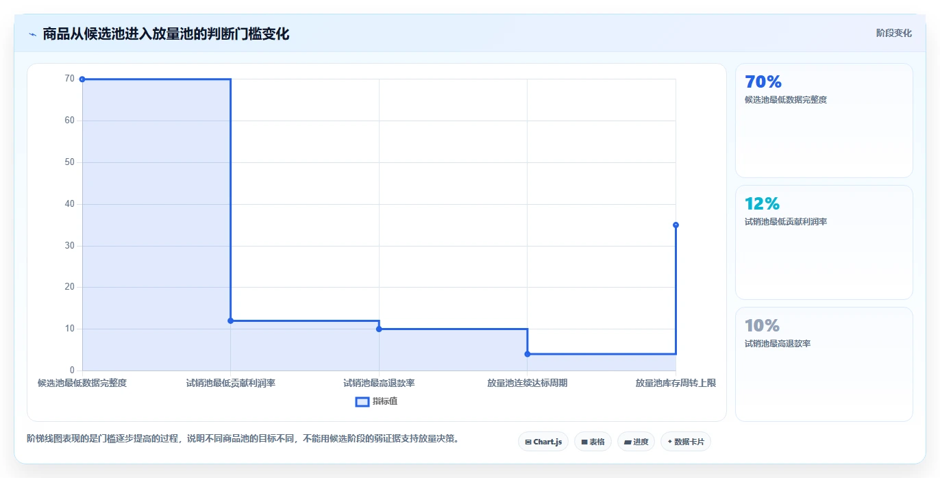
Task: Click the 进度 chip
Action: coord(636,442)
